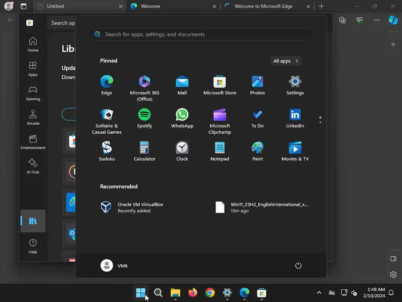The width and height of the screenshot is (402, 302).
Task: Switch to Welcome to Microsoft Edge tab
Action: click(267, 6)
